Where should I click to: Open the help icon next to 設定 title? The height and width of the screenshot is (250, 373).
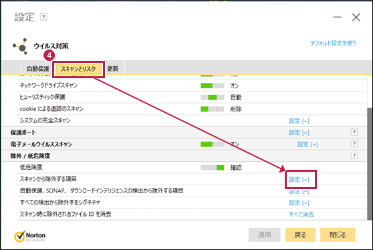pyautogui.click(x=43, y=17)
